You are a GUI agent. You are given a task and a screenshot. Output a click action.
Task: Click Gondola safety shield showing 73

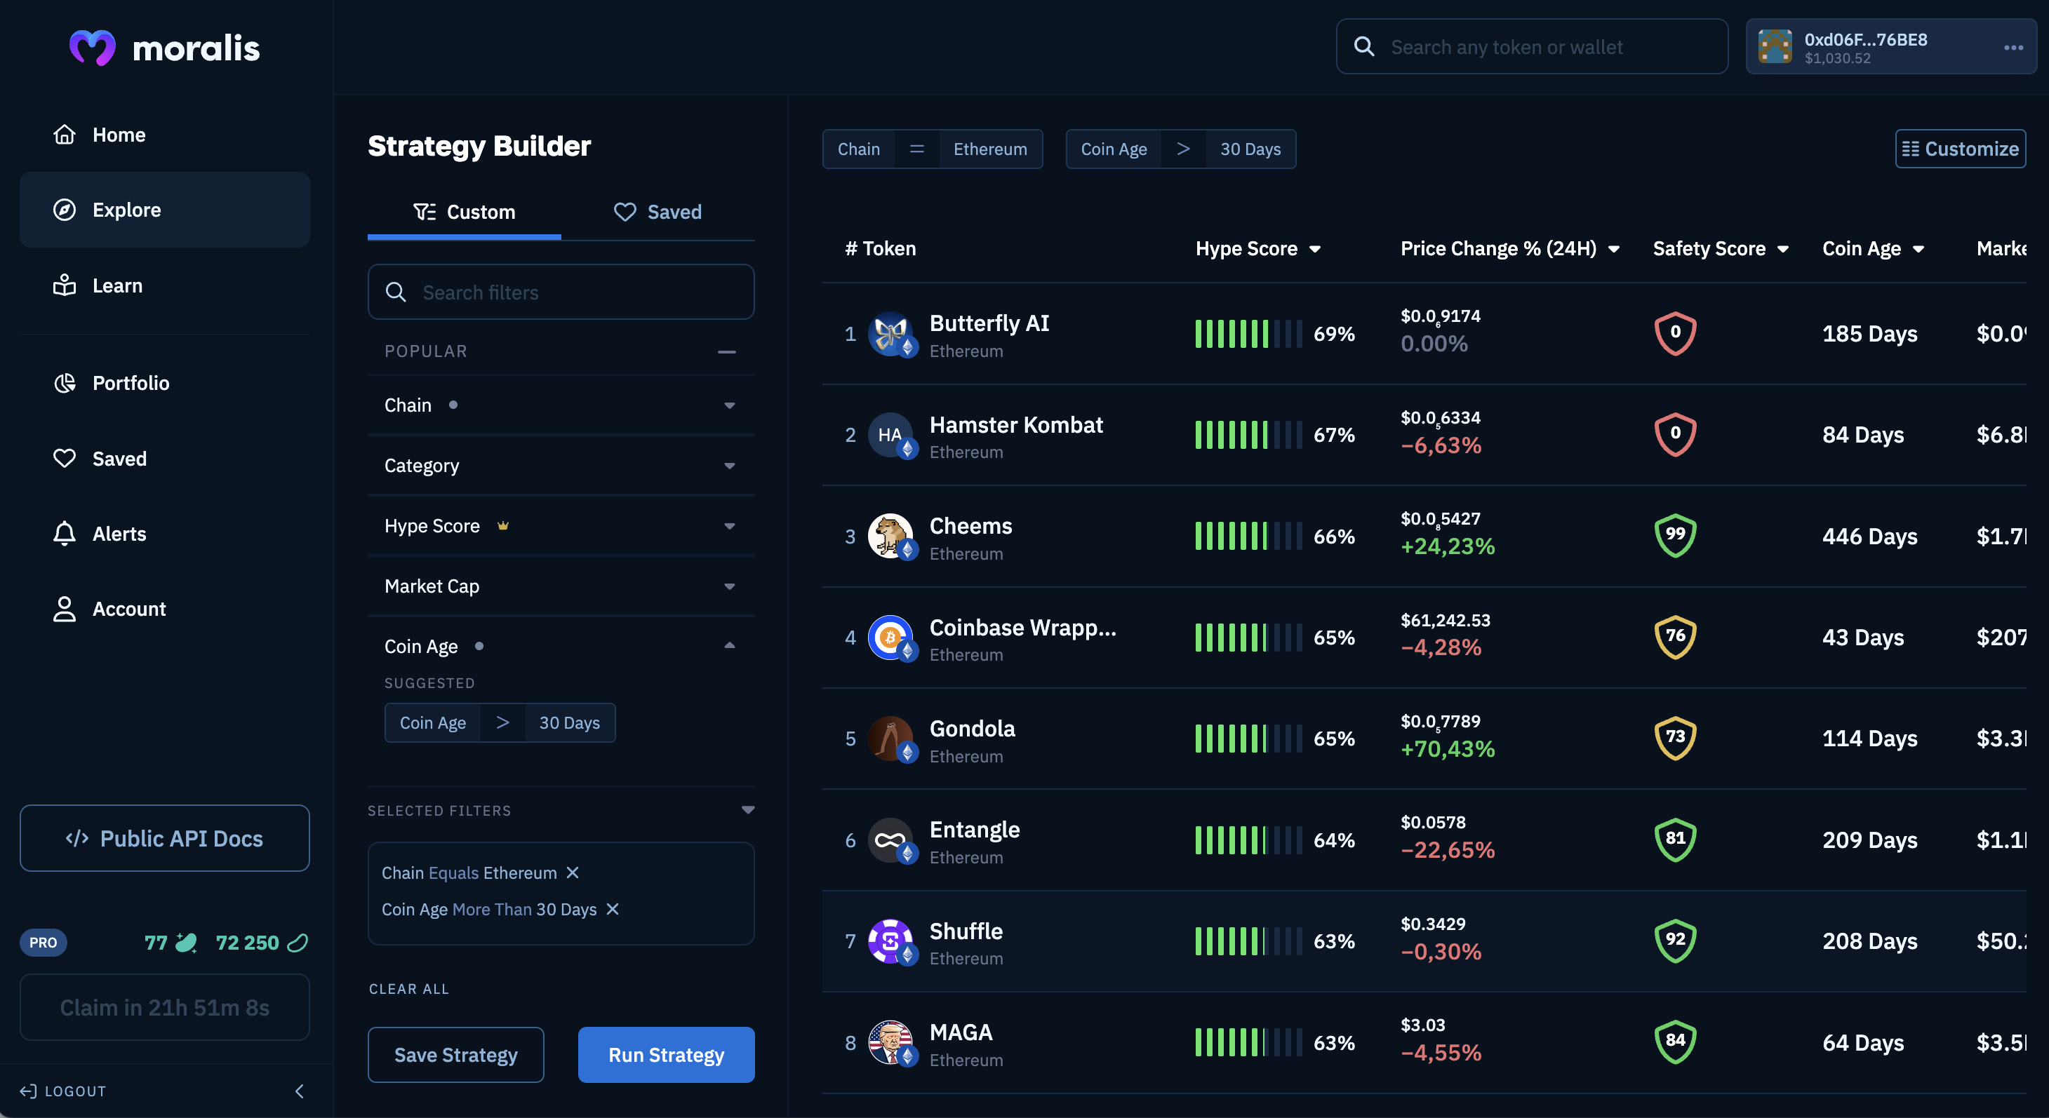[x=1675, y=738]
